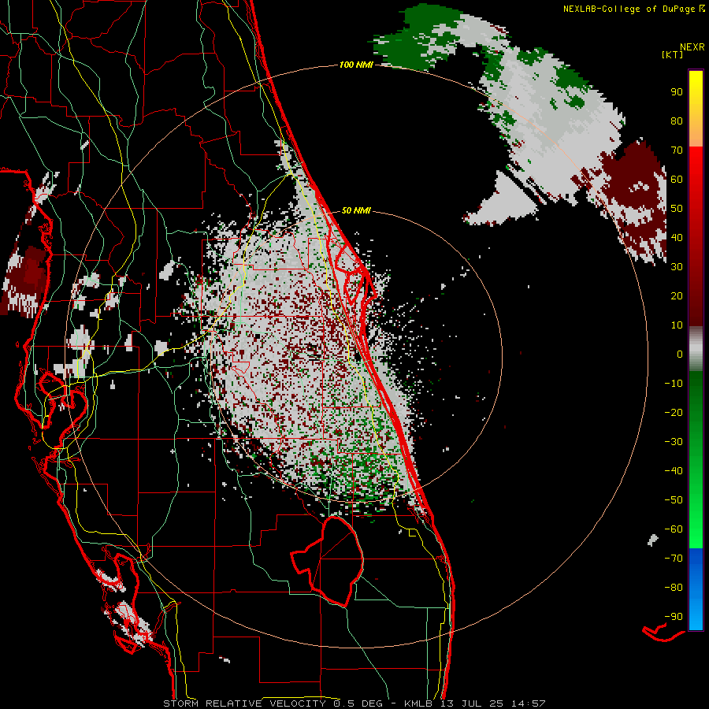
Task: Click the 70 value on the velocity scale
Action: coord(677,150)
